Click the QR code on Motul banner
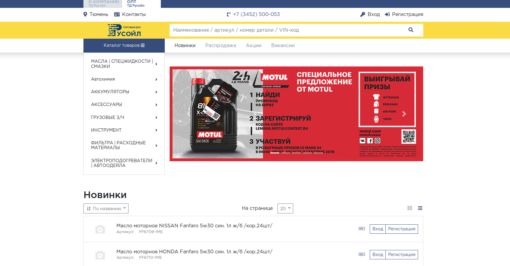This screenshot has width=510, height=266. (409, 136)
